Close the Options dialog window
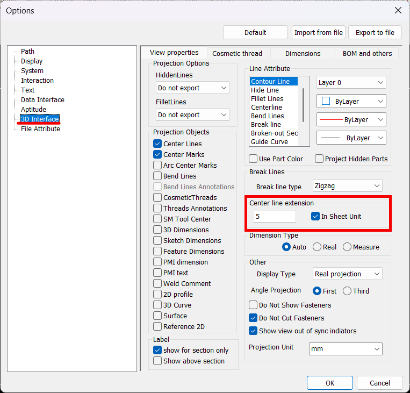410x393 pixels. click(x=398, y=10)
